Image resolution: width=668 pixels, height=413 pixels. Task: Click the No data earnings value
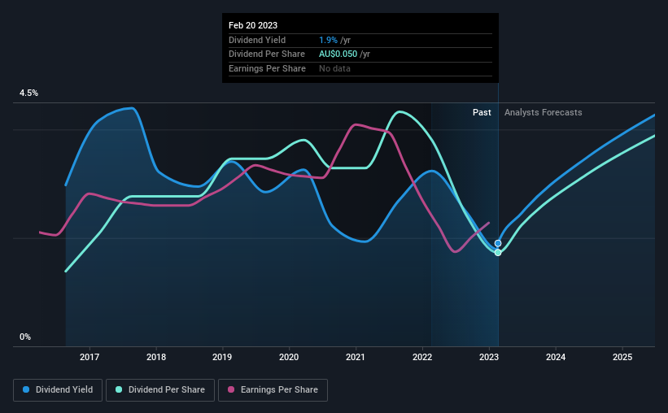point(335,68)
